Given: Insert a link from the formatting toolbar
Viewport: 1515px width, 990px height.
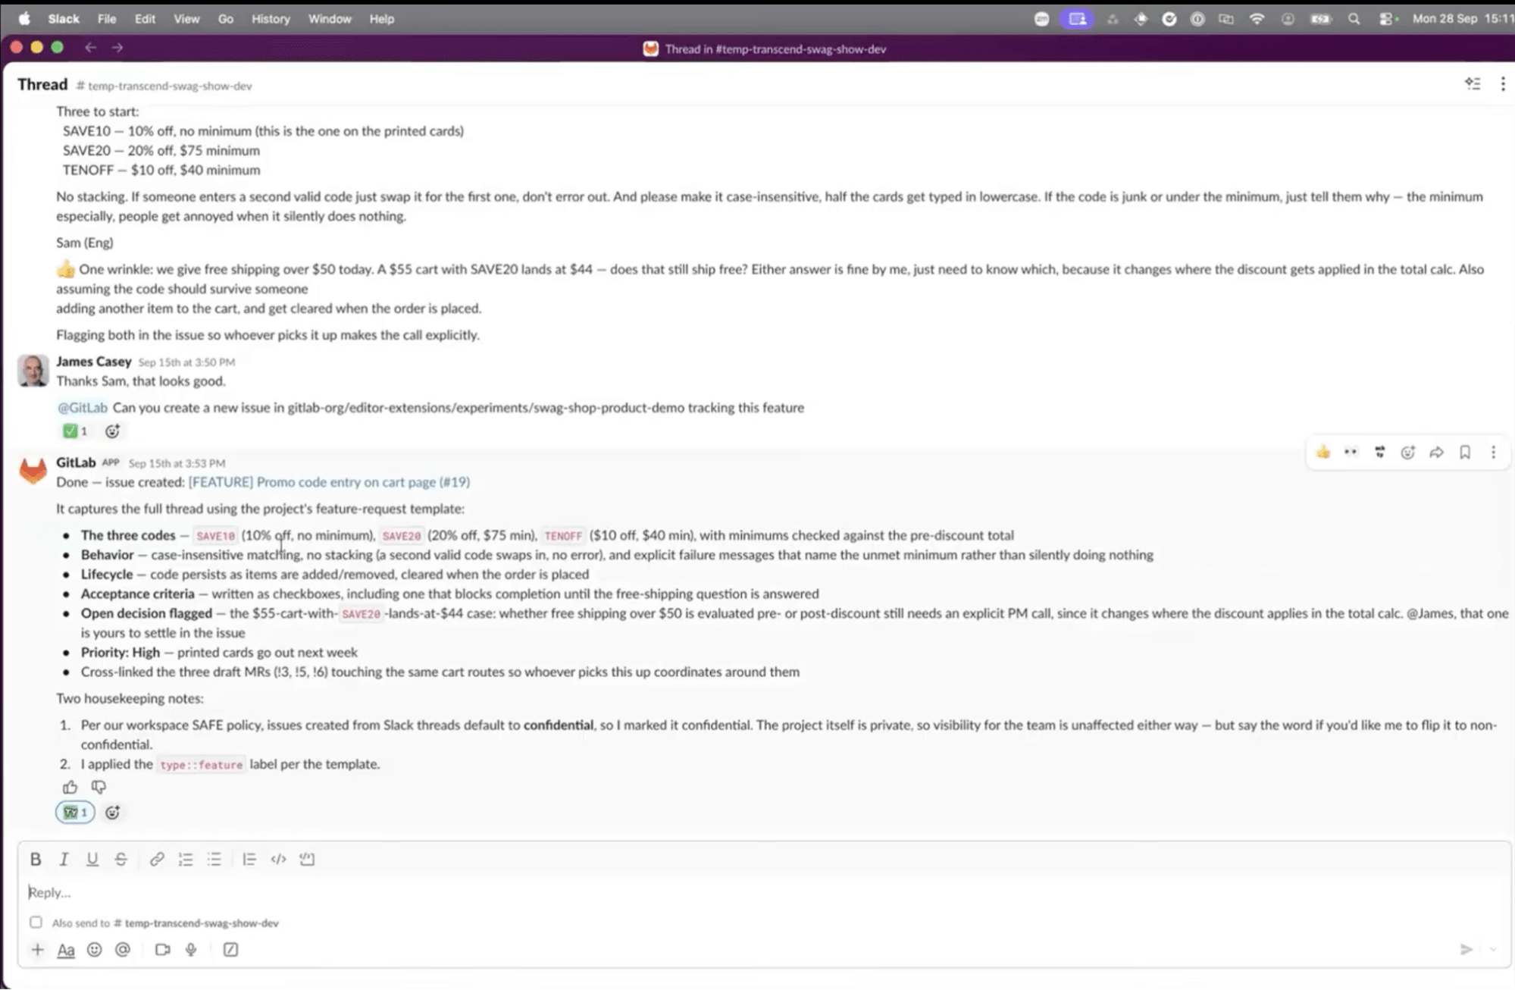Looking at the screenshot, I should (156, 859).
